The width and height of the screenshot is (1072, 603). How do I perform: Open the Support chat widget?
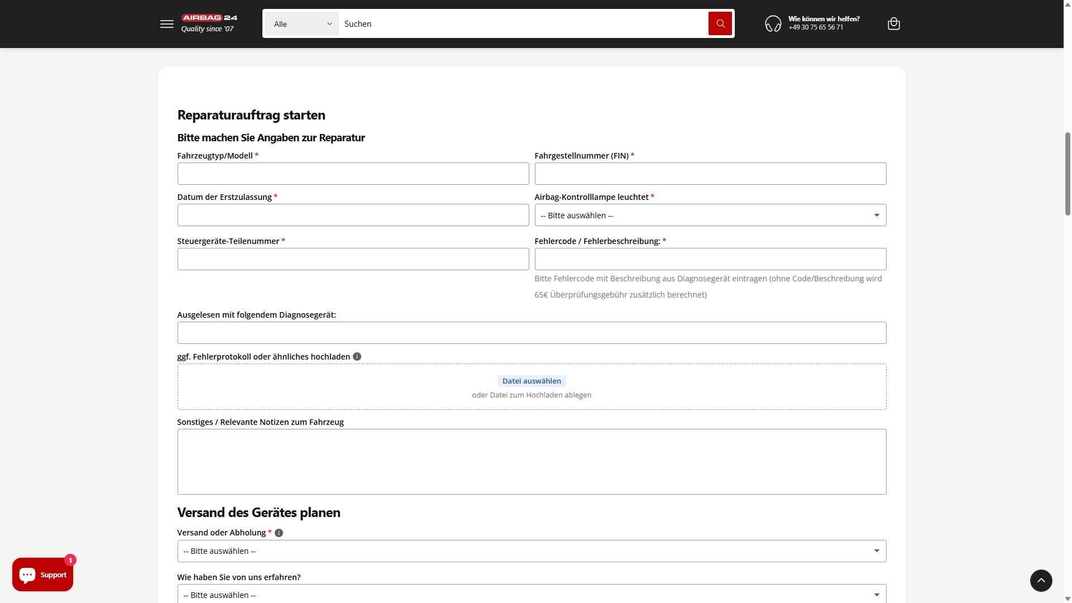[x=43, y=575]
